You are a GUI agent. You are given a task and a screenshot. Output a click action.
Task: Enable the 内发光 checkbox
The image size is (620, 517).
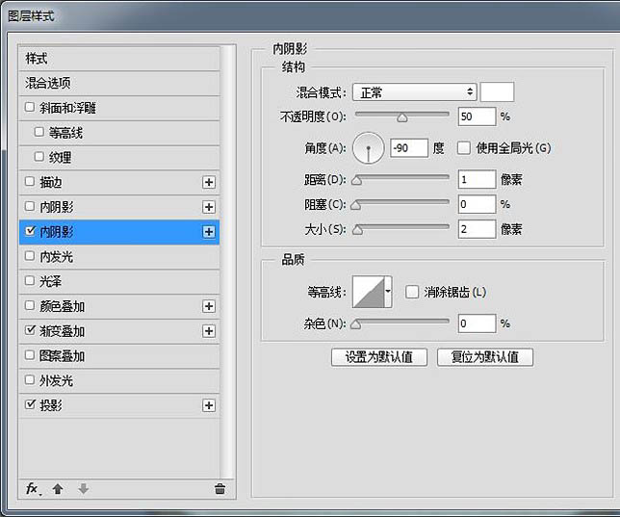point(30,256)
